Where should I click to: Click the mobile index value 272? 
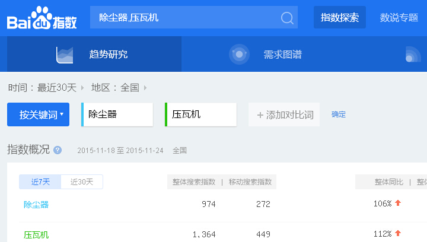click(x=263, y=204)
